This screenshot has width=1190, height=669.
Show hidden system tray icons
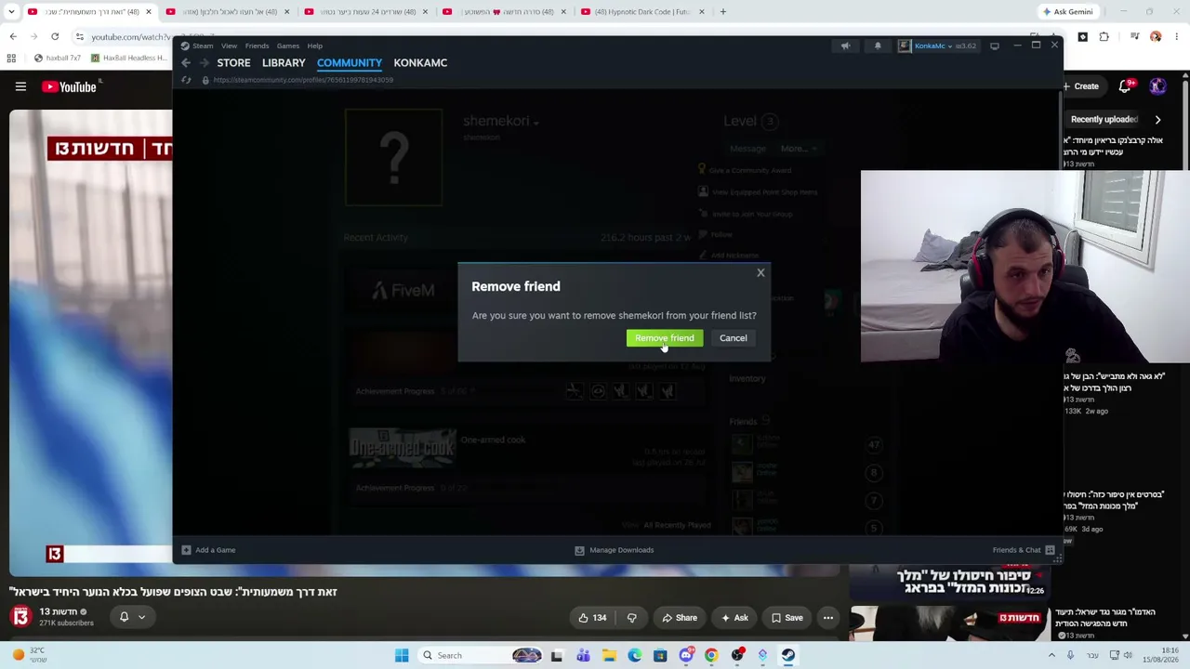1052,656
